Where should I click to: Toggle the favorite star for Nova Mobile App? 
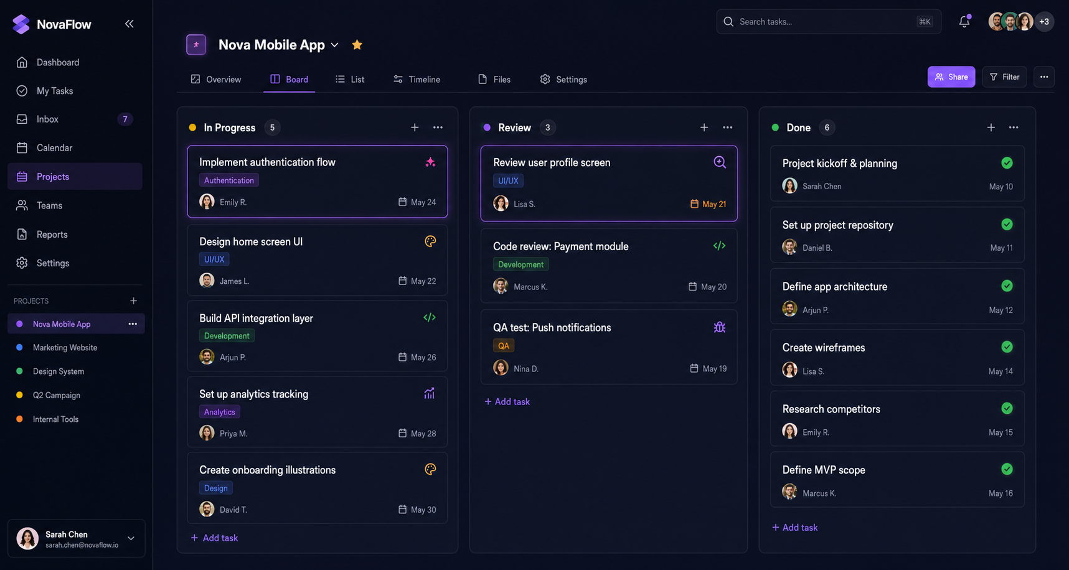357,45
